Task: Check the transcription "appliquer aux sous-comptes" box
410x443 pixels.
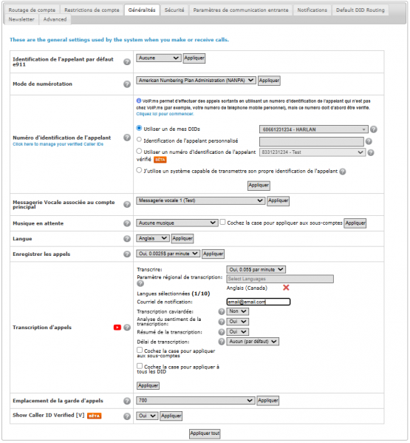Action: (x=140, y=350)
